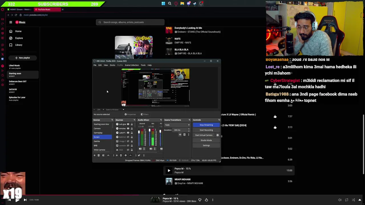Open File Explorer from the taskbar
Screen dimensions: 365x205
182,4
